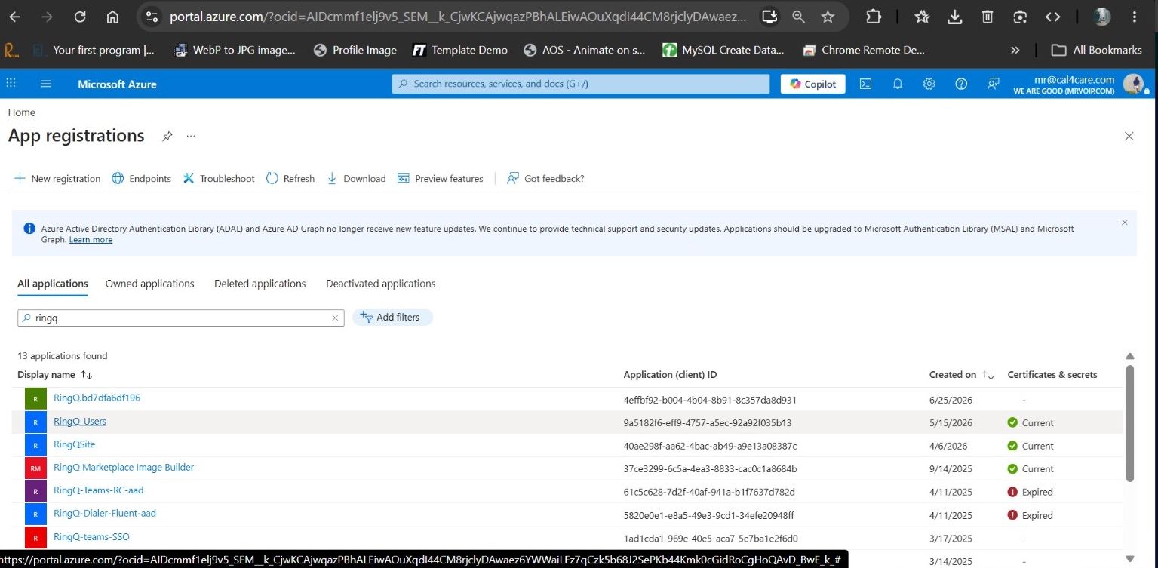Close the App registrations blade

click(1129, 137)
